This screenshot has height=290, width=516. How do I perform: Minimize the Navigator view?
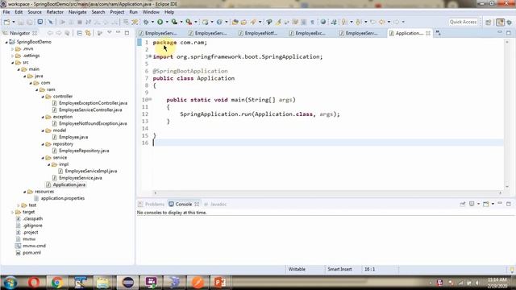119,32
